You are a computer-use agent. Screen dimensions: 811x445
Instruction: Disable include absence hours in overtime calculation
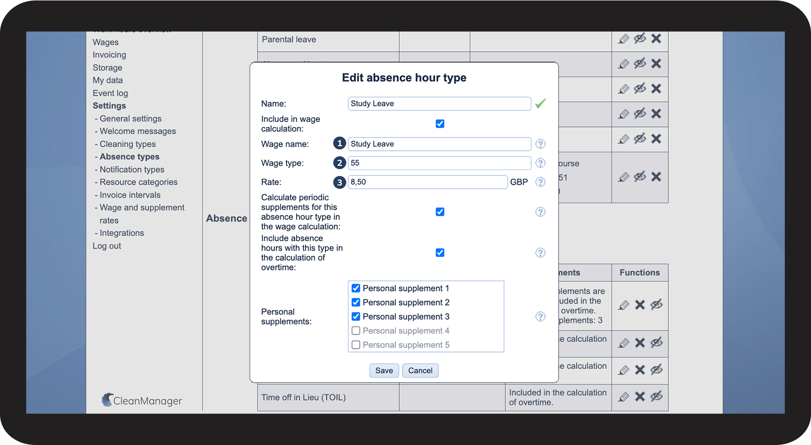[440, 253]
